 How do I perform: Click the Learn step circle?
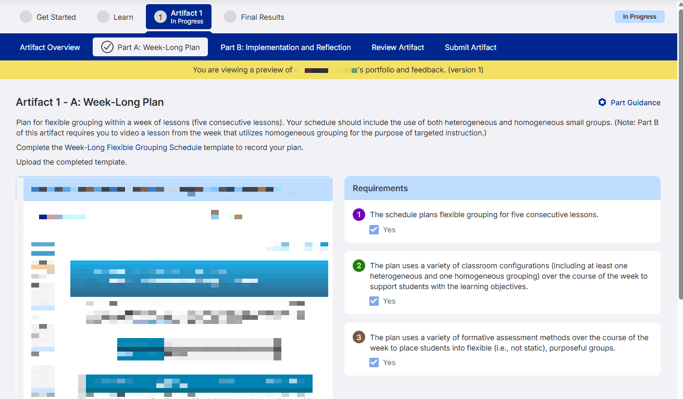pos(103,17)
